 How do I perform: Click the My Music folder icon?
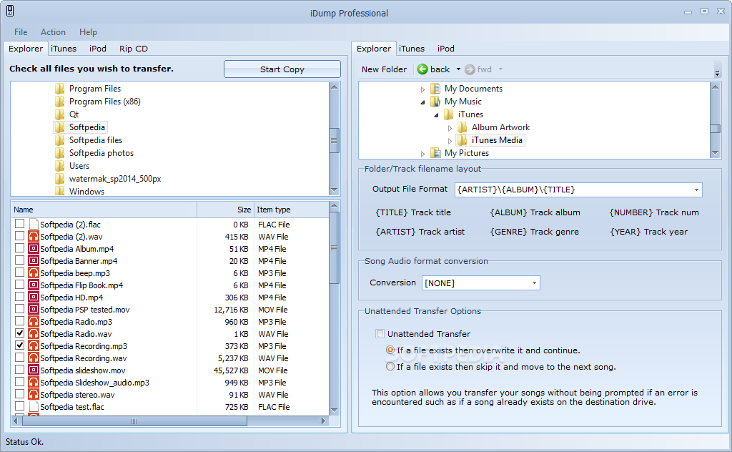[x=435, y=102]
